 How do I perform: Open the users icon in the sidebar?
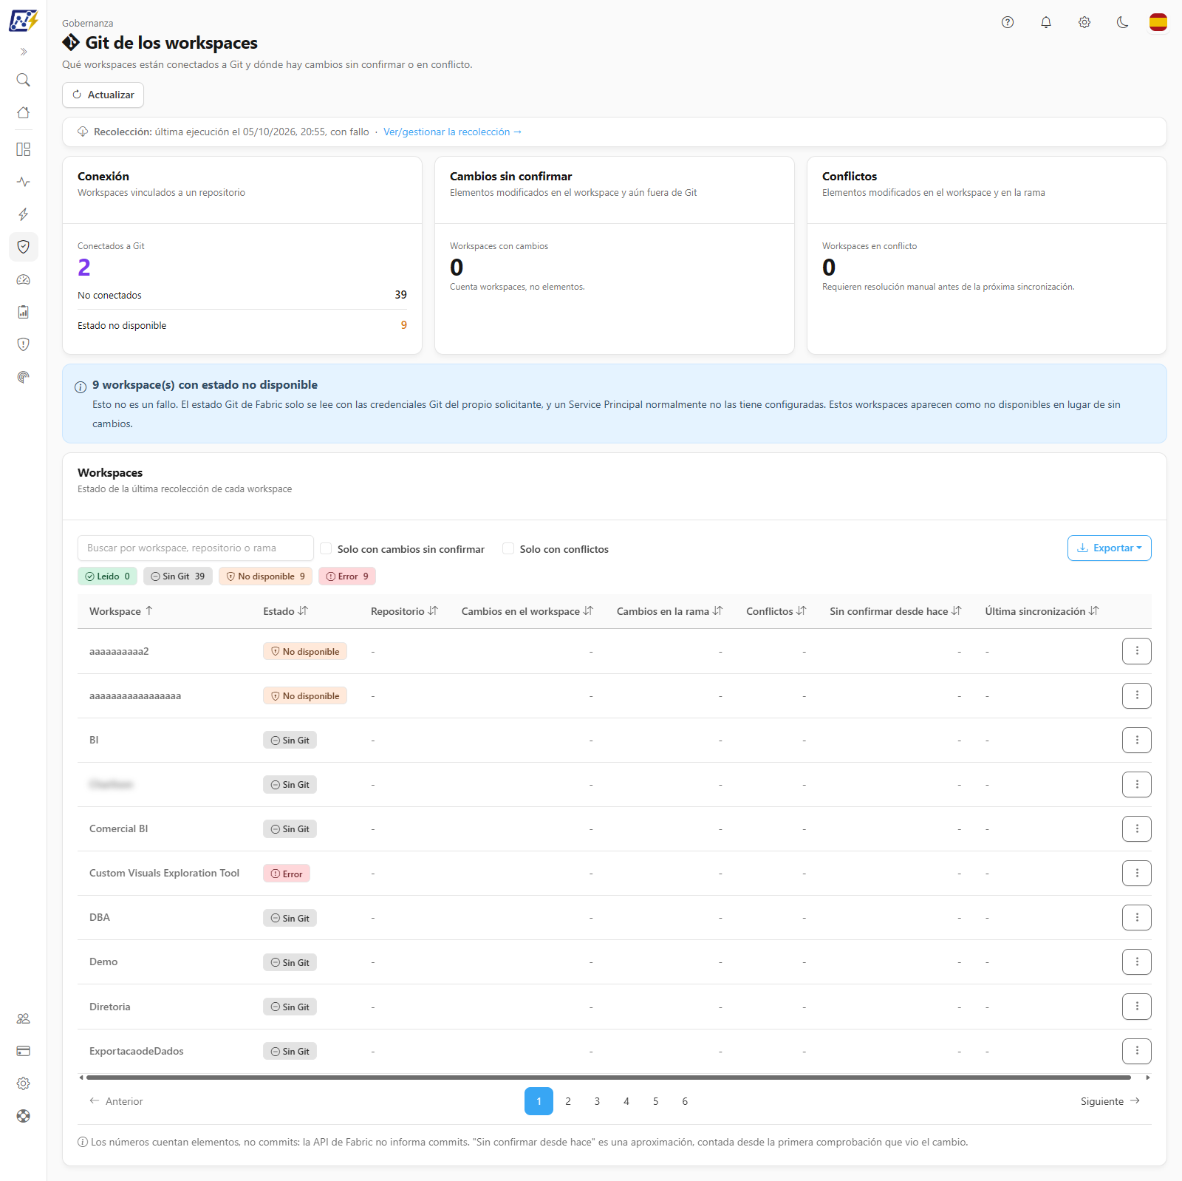tap(24, 1018)
